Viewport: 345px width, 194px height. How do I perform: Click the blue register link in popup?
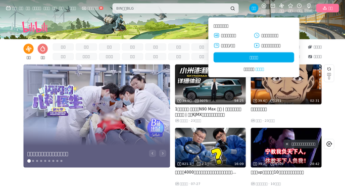click(260, 69)
